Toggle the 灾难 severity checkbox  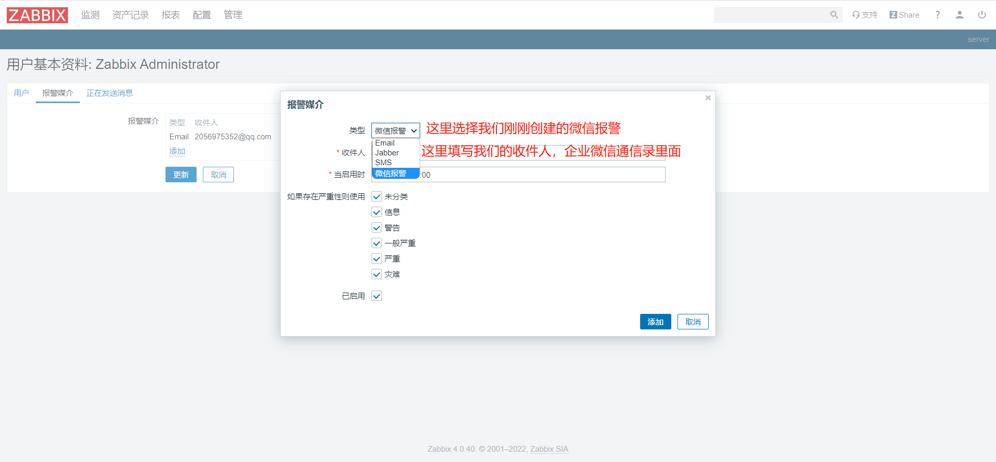point(377,275)
